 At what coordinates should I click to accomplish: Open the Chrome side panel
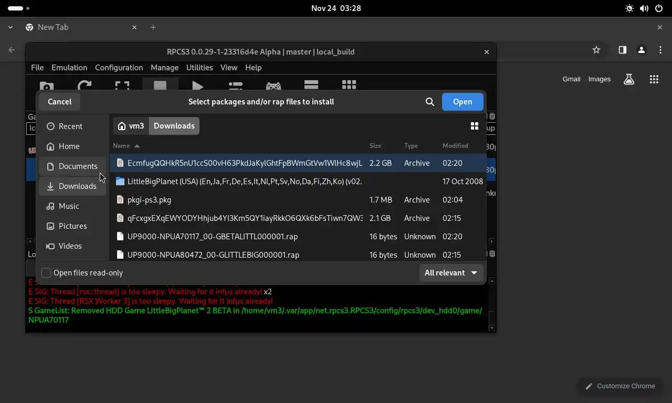click(x=622, y=50)
